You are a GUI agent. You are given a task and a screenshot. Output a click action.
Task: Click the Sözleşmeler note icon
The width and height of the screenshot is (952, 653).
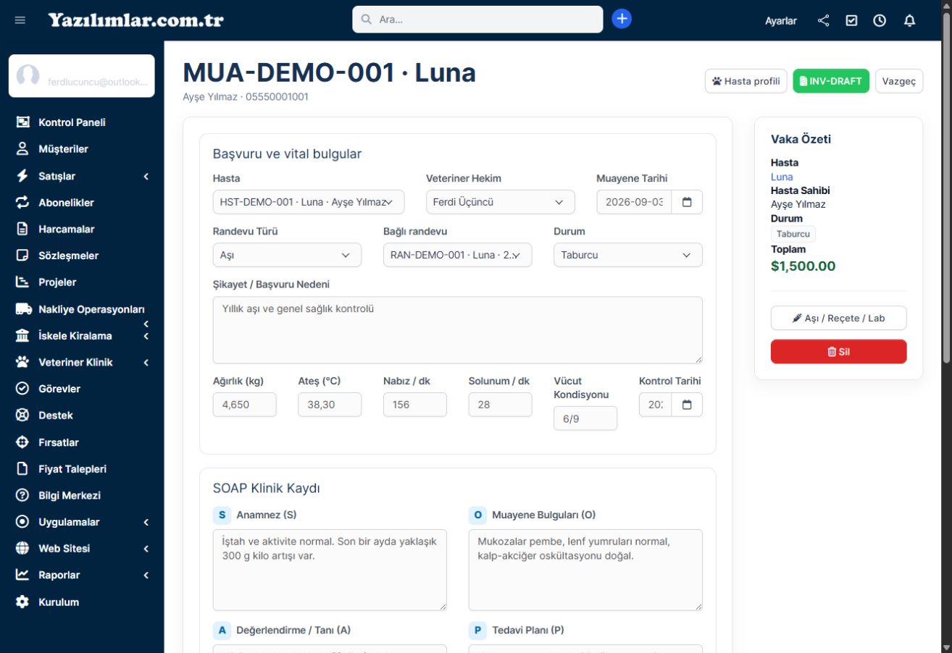tap(22, 256)
